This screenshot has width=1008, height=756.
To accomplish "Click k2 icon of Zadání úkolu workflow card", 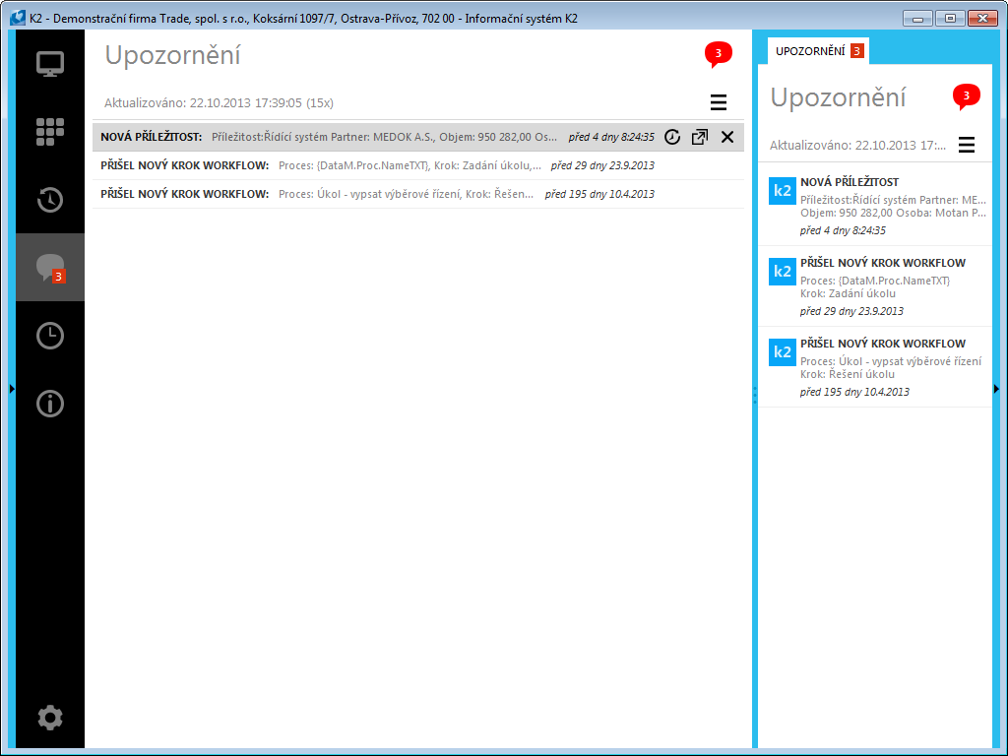I will pos(783,272).
